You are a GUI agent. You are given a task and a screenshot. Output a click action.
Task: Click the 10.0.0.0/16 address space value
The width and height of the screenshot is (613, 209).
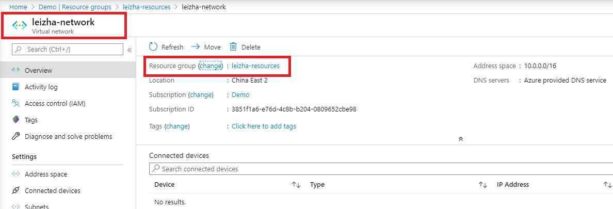coord(540,66)
